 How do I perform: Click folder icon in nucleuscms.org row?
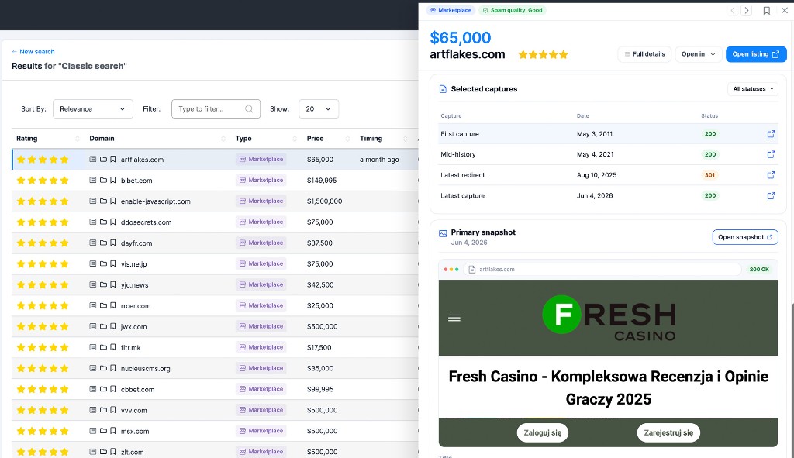coord(103,368)
